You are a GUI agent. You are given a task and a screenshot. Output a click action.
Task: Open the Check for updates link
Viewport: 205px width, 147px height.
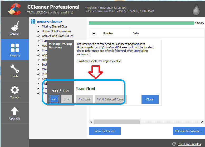coord(189,144)
